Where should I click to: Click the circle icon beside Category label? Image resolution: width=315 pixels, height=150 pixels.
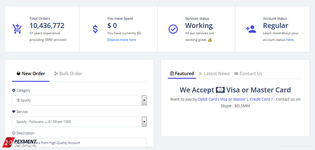pyautogui.click(x=14, y=90)
